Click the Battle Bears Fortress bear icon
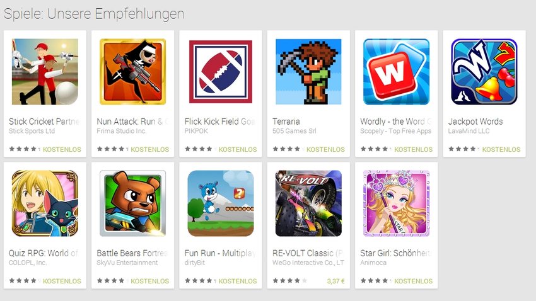Image resolution: width=536 pixels, height=301 pixels. [132, 203]
